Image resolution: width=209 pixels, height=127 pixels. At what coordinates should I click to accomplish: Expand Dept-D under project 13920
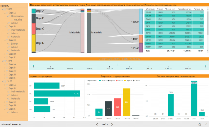click(5, 54)
